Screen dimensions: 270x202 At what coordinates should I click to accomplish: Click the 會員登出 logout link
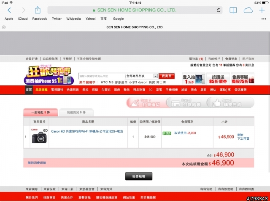click(x=231, y=59)
